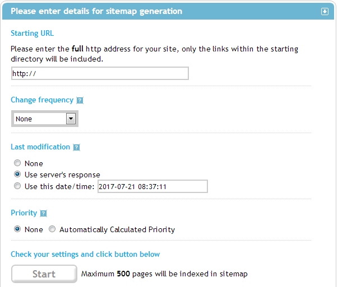Click the Check your settings heading

[85, 255]
